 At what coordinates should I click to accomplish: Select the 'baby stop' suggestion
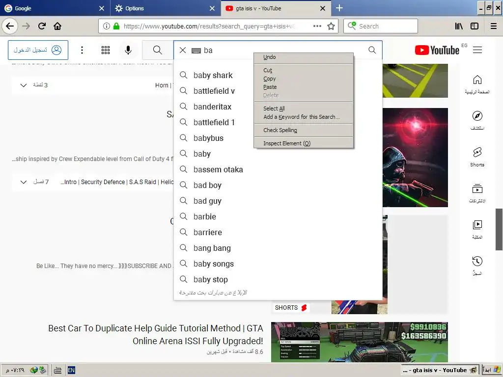(x=278, y=279)
